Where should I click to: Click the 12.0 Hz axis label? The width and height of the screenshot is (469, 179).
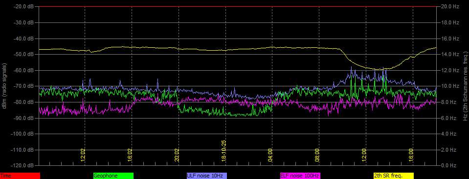click(x=450, y=70)
